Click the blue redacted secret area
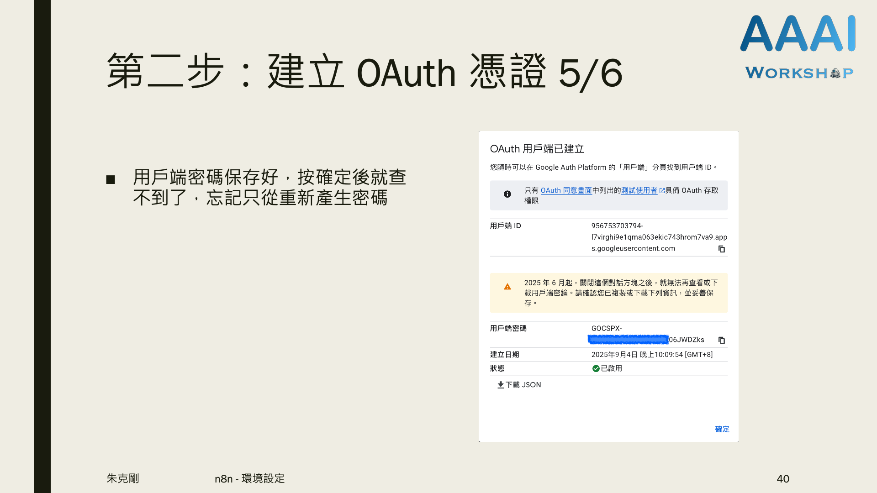This screenshot has height=493, width=877. (628, 340)
